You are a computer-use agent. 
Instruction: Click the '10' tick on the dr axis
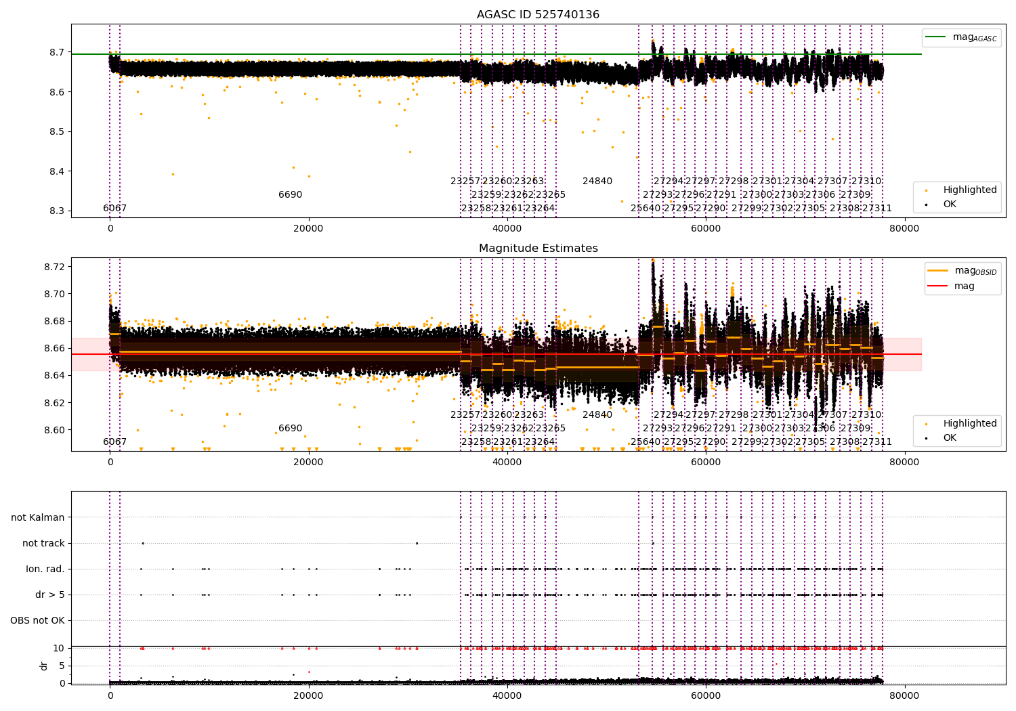[x=59, y=648]
